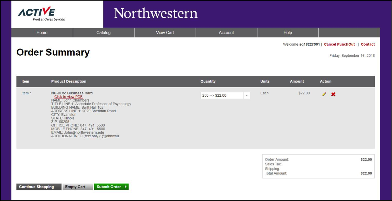
Task: Click the 'ADDRESS LINE 1: 2029 Sheridan Road' line
Action: [x=84, y=111]
